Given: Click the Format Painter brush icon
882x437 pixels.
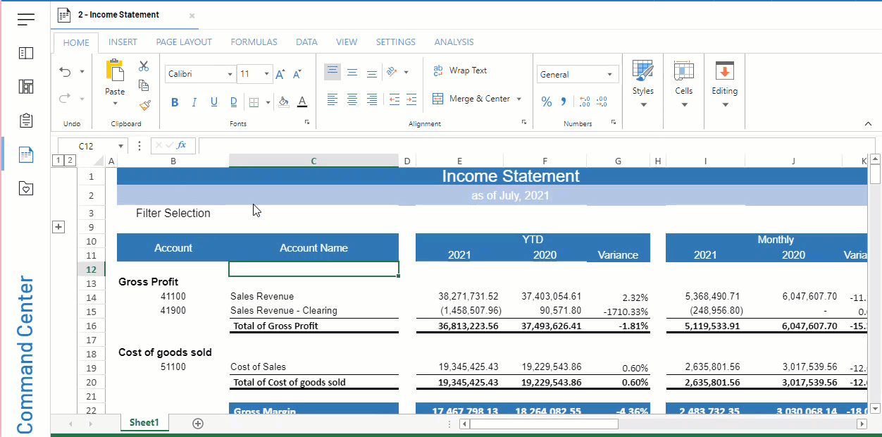Looking at the screenshot, I should [x=144, y=105].
